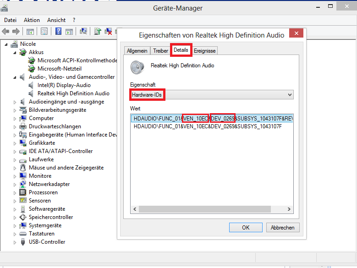This screenshot has height=268, width=357.
Task: Switch to the Treiber tab
Action: point(160,51)
